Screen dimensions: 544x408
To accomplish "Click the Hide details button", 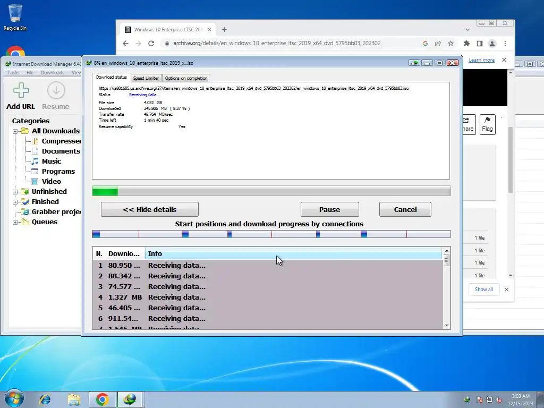I will (149, 209).
